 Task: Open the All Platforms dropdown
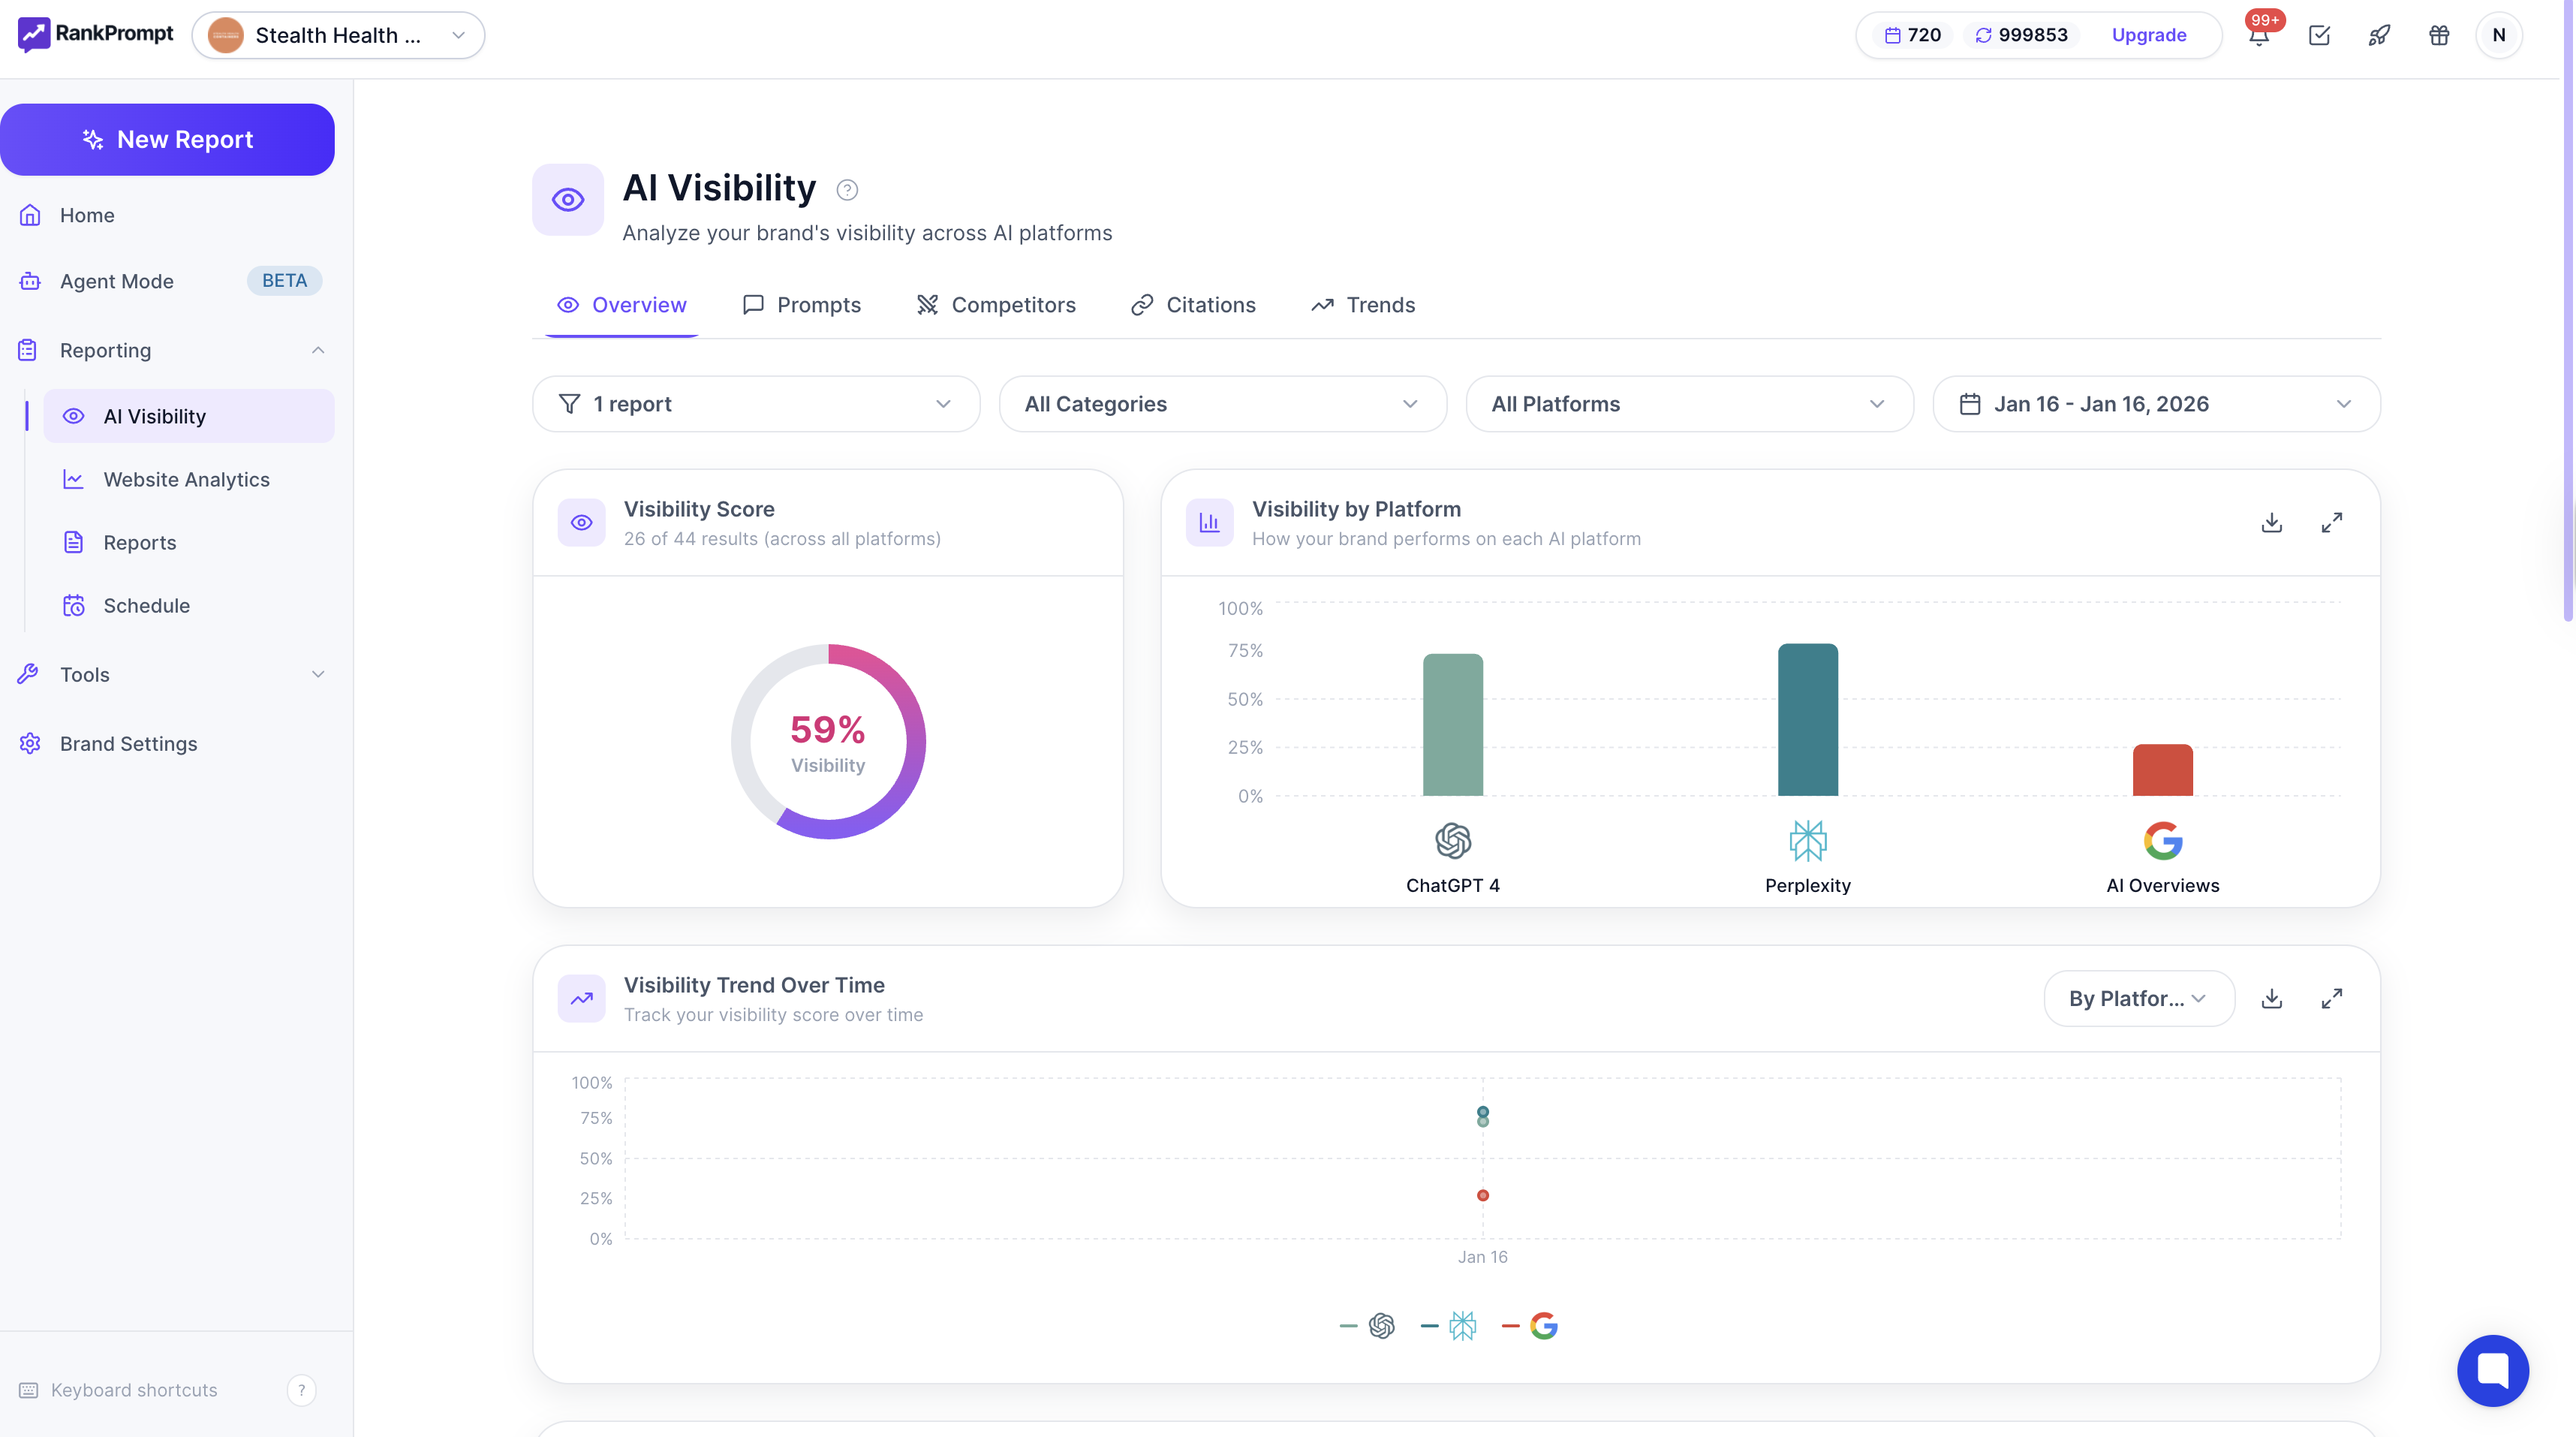(x=1688, y=404)
